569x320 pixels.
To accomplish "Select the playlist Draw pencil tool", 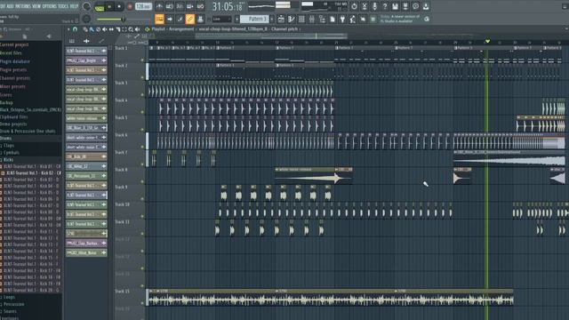I will point(85,29).
